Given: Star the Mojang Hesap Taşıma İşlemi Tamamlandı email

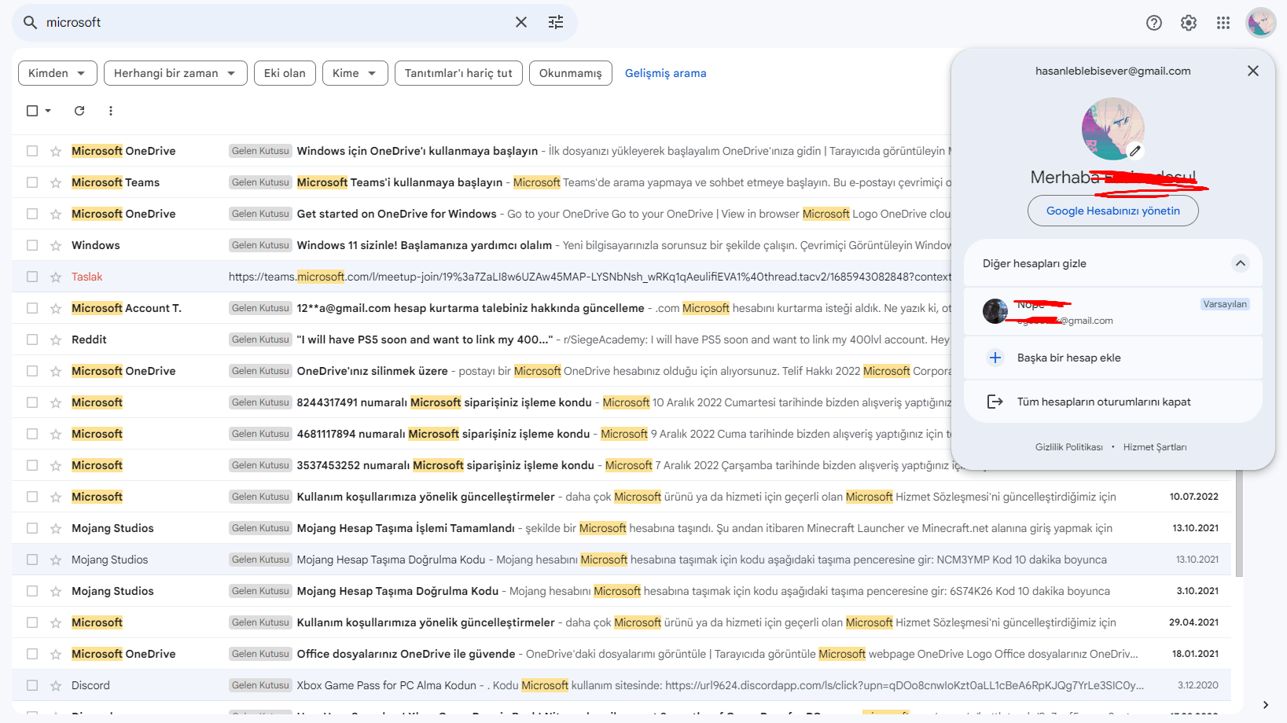Looking at the screenshot, I should (56, 528).
